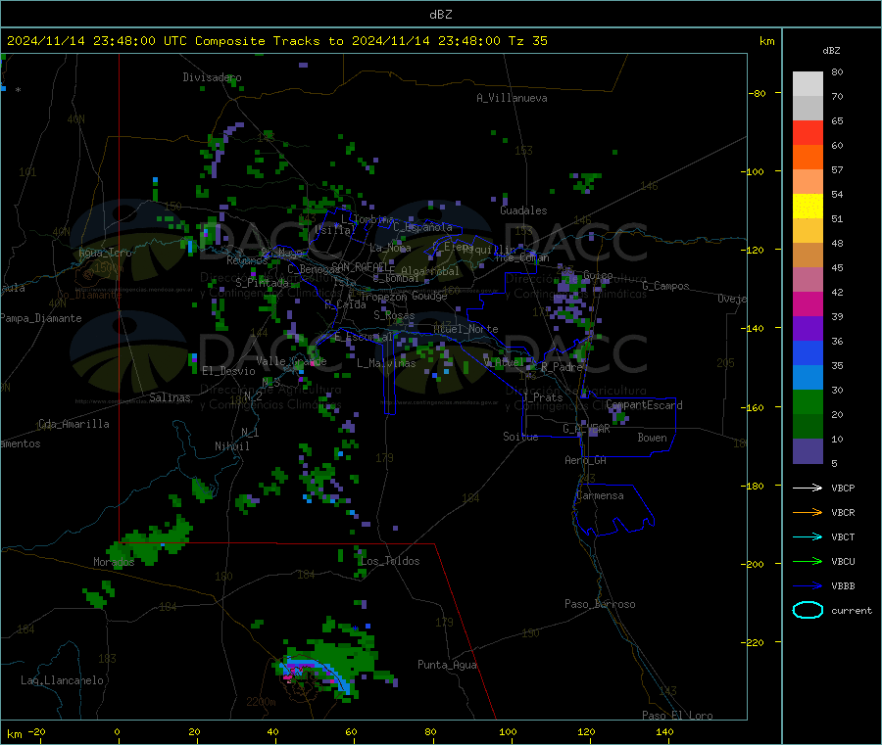Click the Paso_El_Loro map label
882x745 pixels.
coord(678,716)
